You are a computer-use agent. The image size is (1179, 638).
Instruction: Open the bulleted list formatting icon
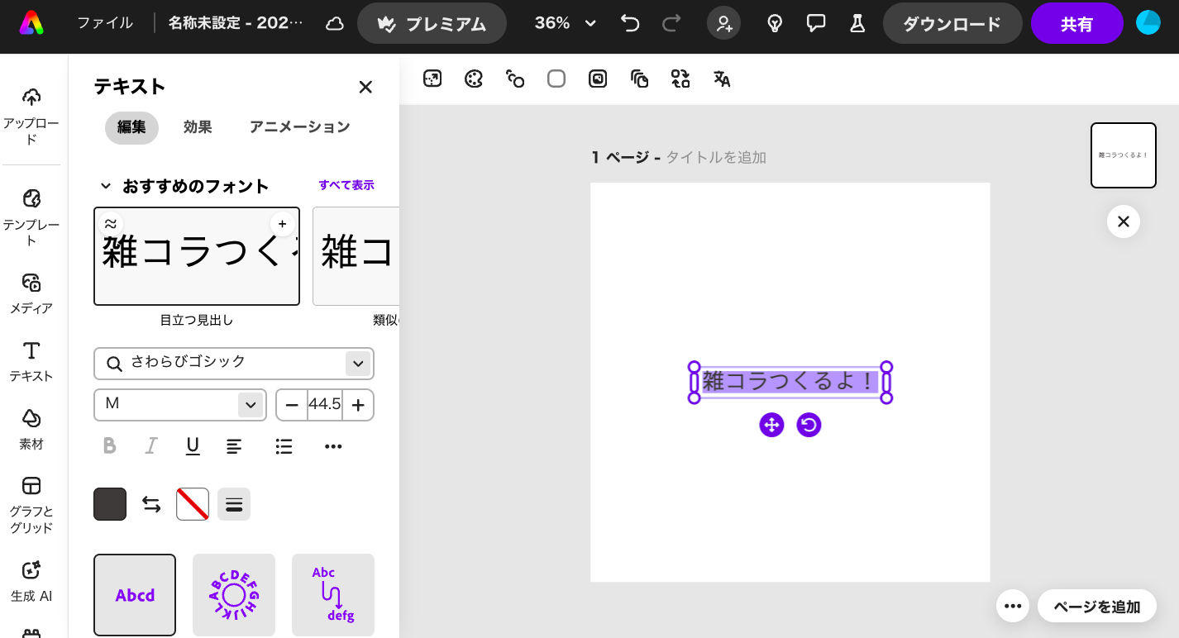(284, 446)
